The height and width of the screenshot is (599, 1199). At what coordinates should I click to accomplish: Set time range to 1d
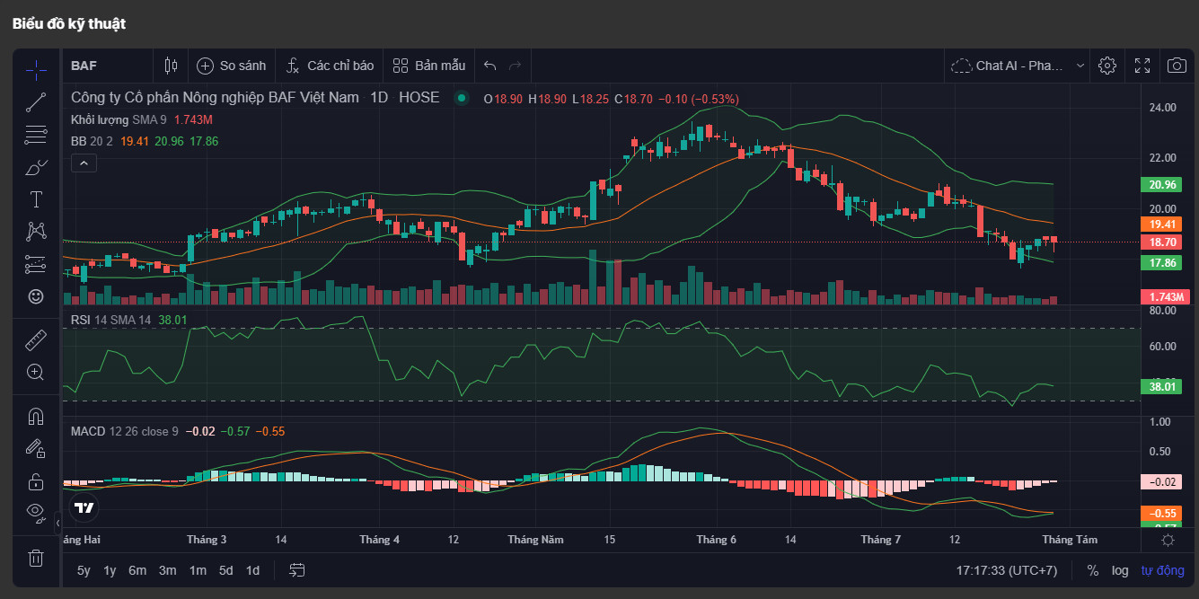click(253, 570)
